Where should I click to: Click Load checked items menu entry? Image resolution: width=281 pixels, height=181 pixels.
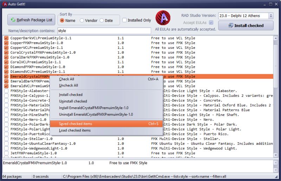click(106, 130)
